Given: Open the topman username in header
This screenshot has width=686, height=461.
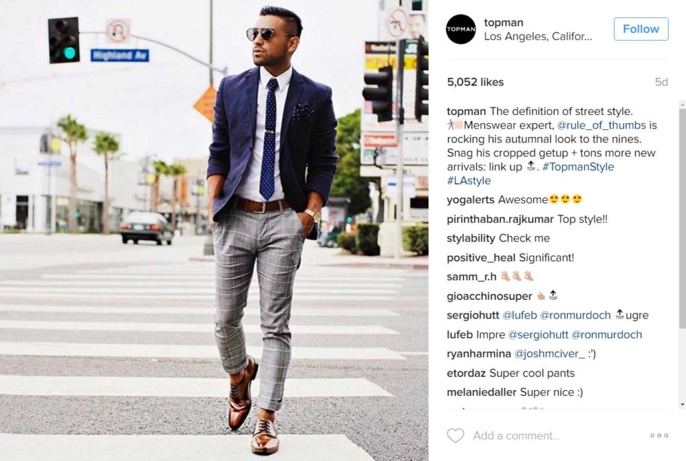Looking at the screenshot, I should coord(503,22).
